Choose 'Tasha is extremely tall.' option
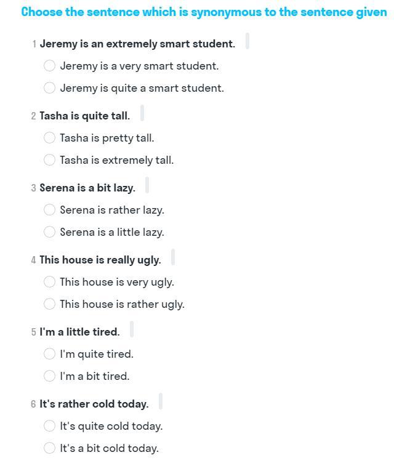Image resolution: width=394 pixels, height=463 pixels. pyautogui.click(x=49, y=159)
